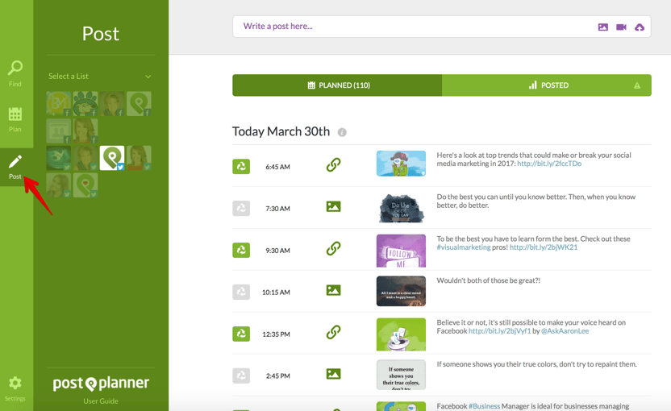The width and height of the screenshot is (671, 411).
Task: Click the 12:35 PM scheduled time
Action: tap(276, 334)
